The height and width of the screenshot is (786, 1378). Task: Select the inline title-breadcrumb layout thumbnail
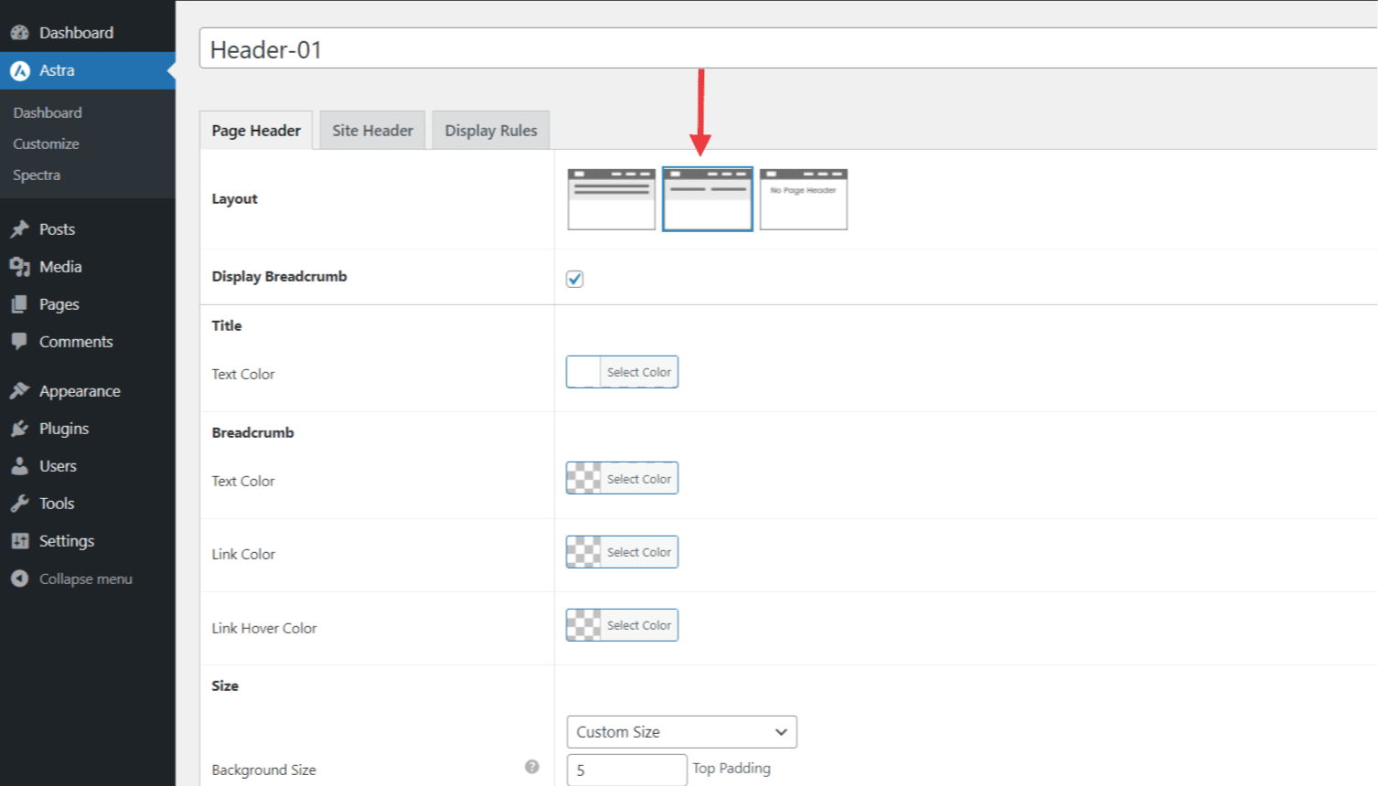(708, 199)
